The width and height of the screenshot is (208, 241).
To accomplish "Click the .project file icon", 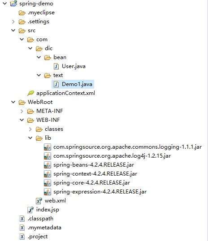I will 22,237.
